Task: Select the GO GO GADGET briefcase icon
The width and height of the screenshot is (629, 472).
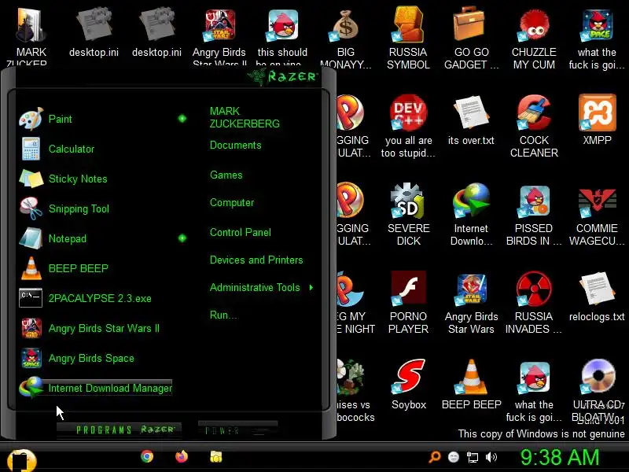Action: 471,39
